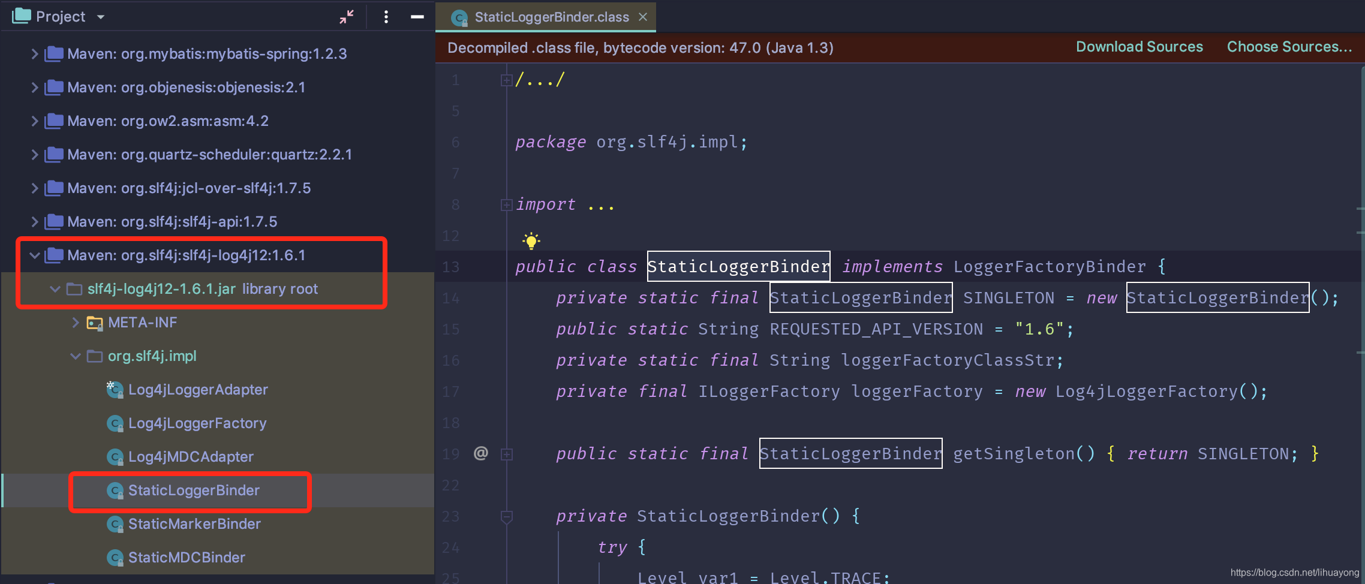This screenshot has height=584, width=1365.
Task: Select StaticLoggerBinder in project tree
Action: (x=194, y=490)
